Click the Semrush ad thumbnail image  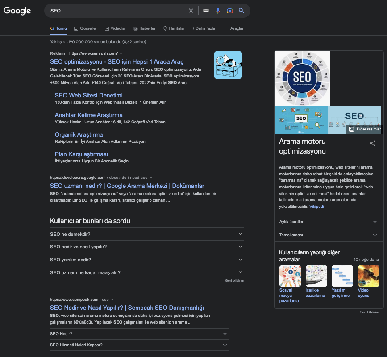tap(228, 65)
